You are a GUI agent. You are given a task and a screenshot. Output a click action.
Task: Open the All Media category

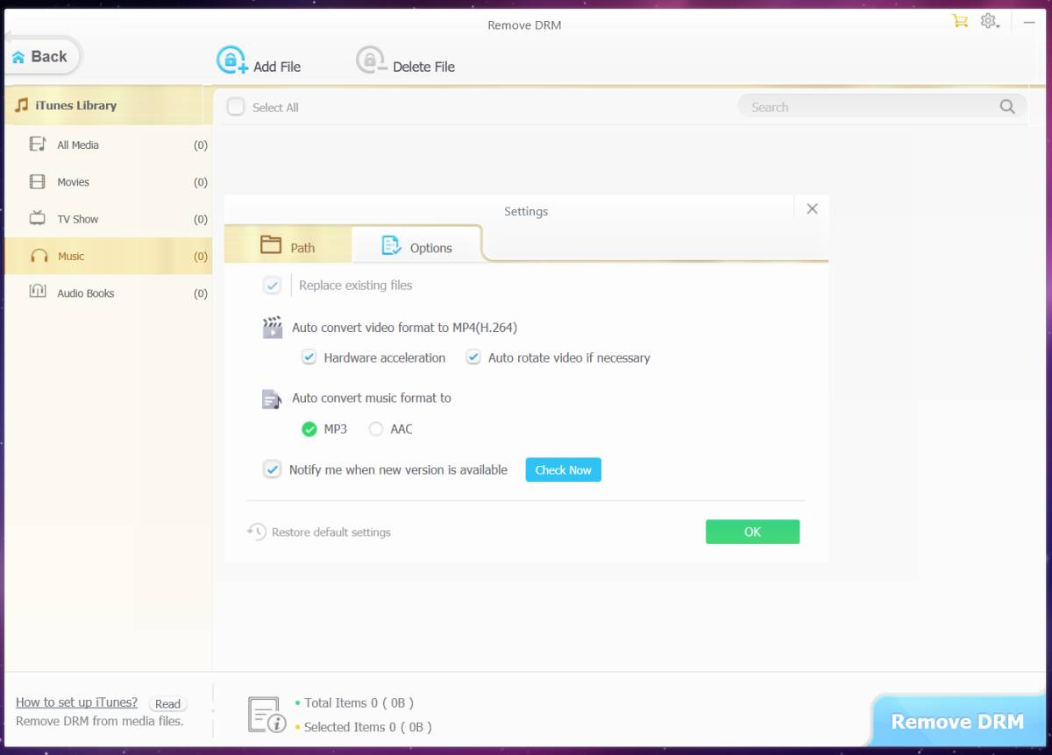108,145
